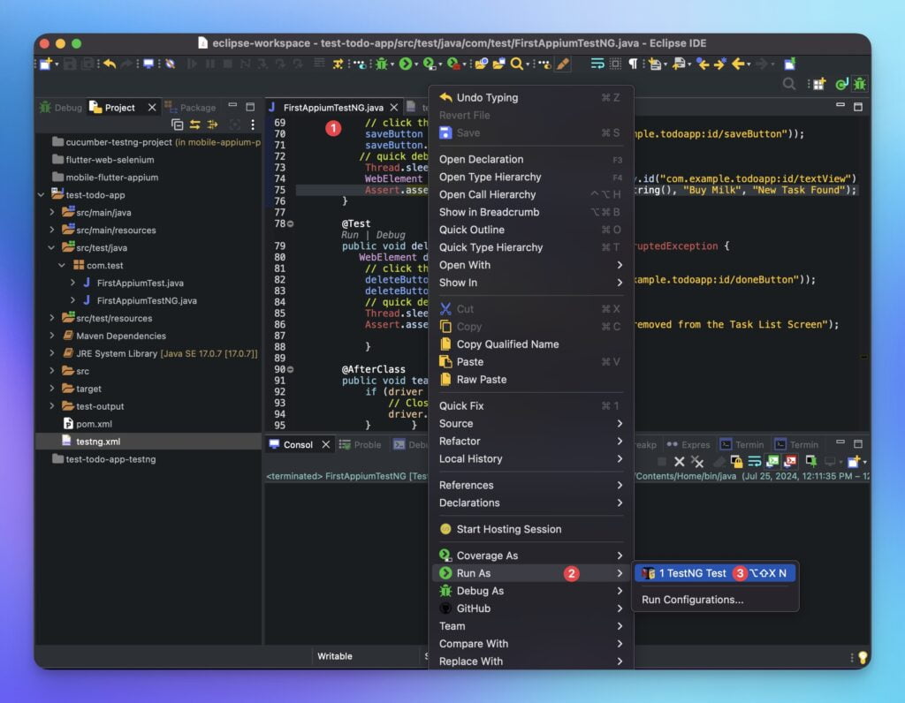Click Start Hosting Session menu entry
Screen dimensions: 905x703
pos(531,529)
